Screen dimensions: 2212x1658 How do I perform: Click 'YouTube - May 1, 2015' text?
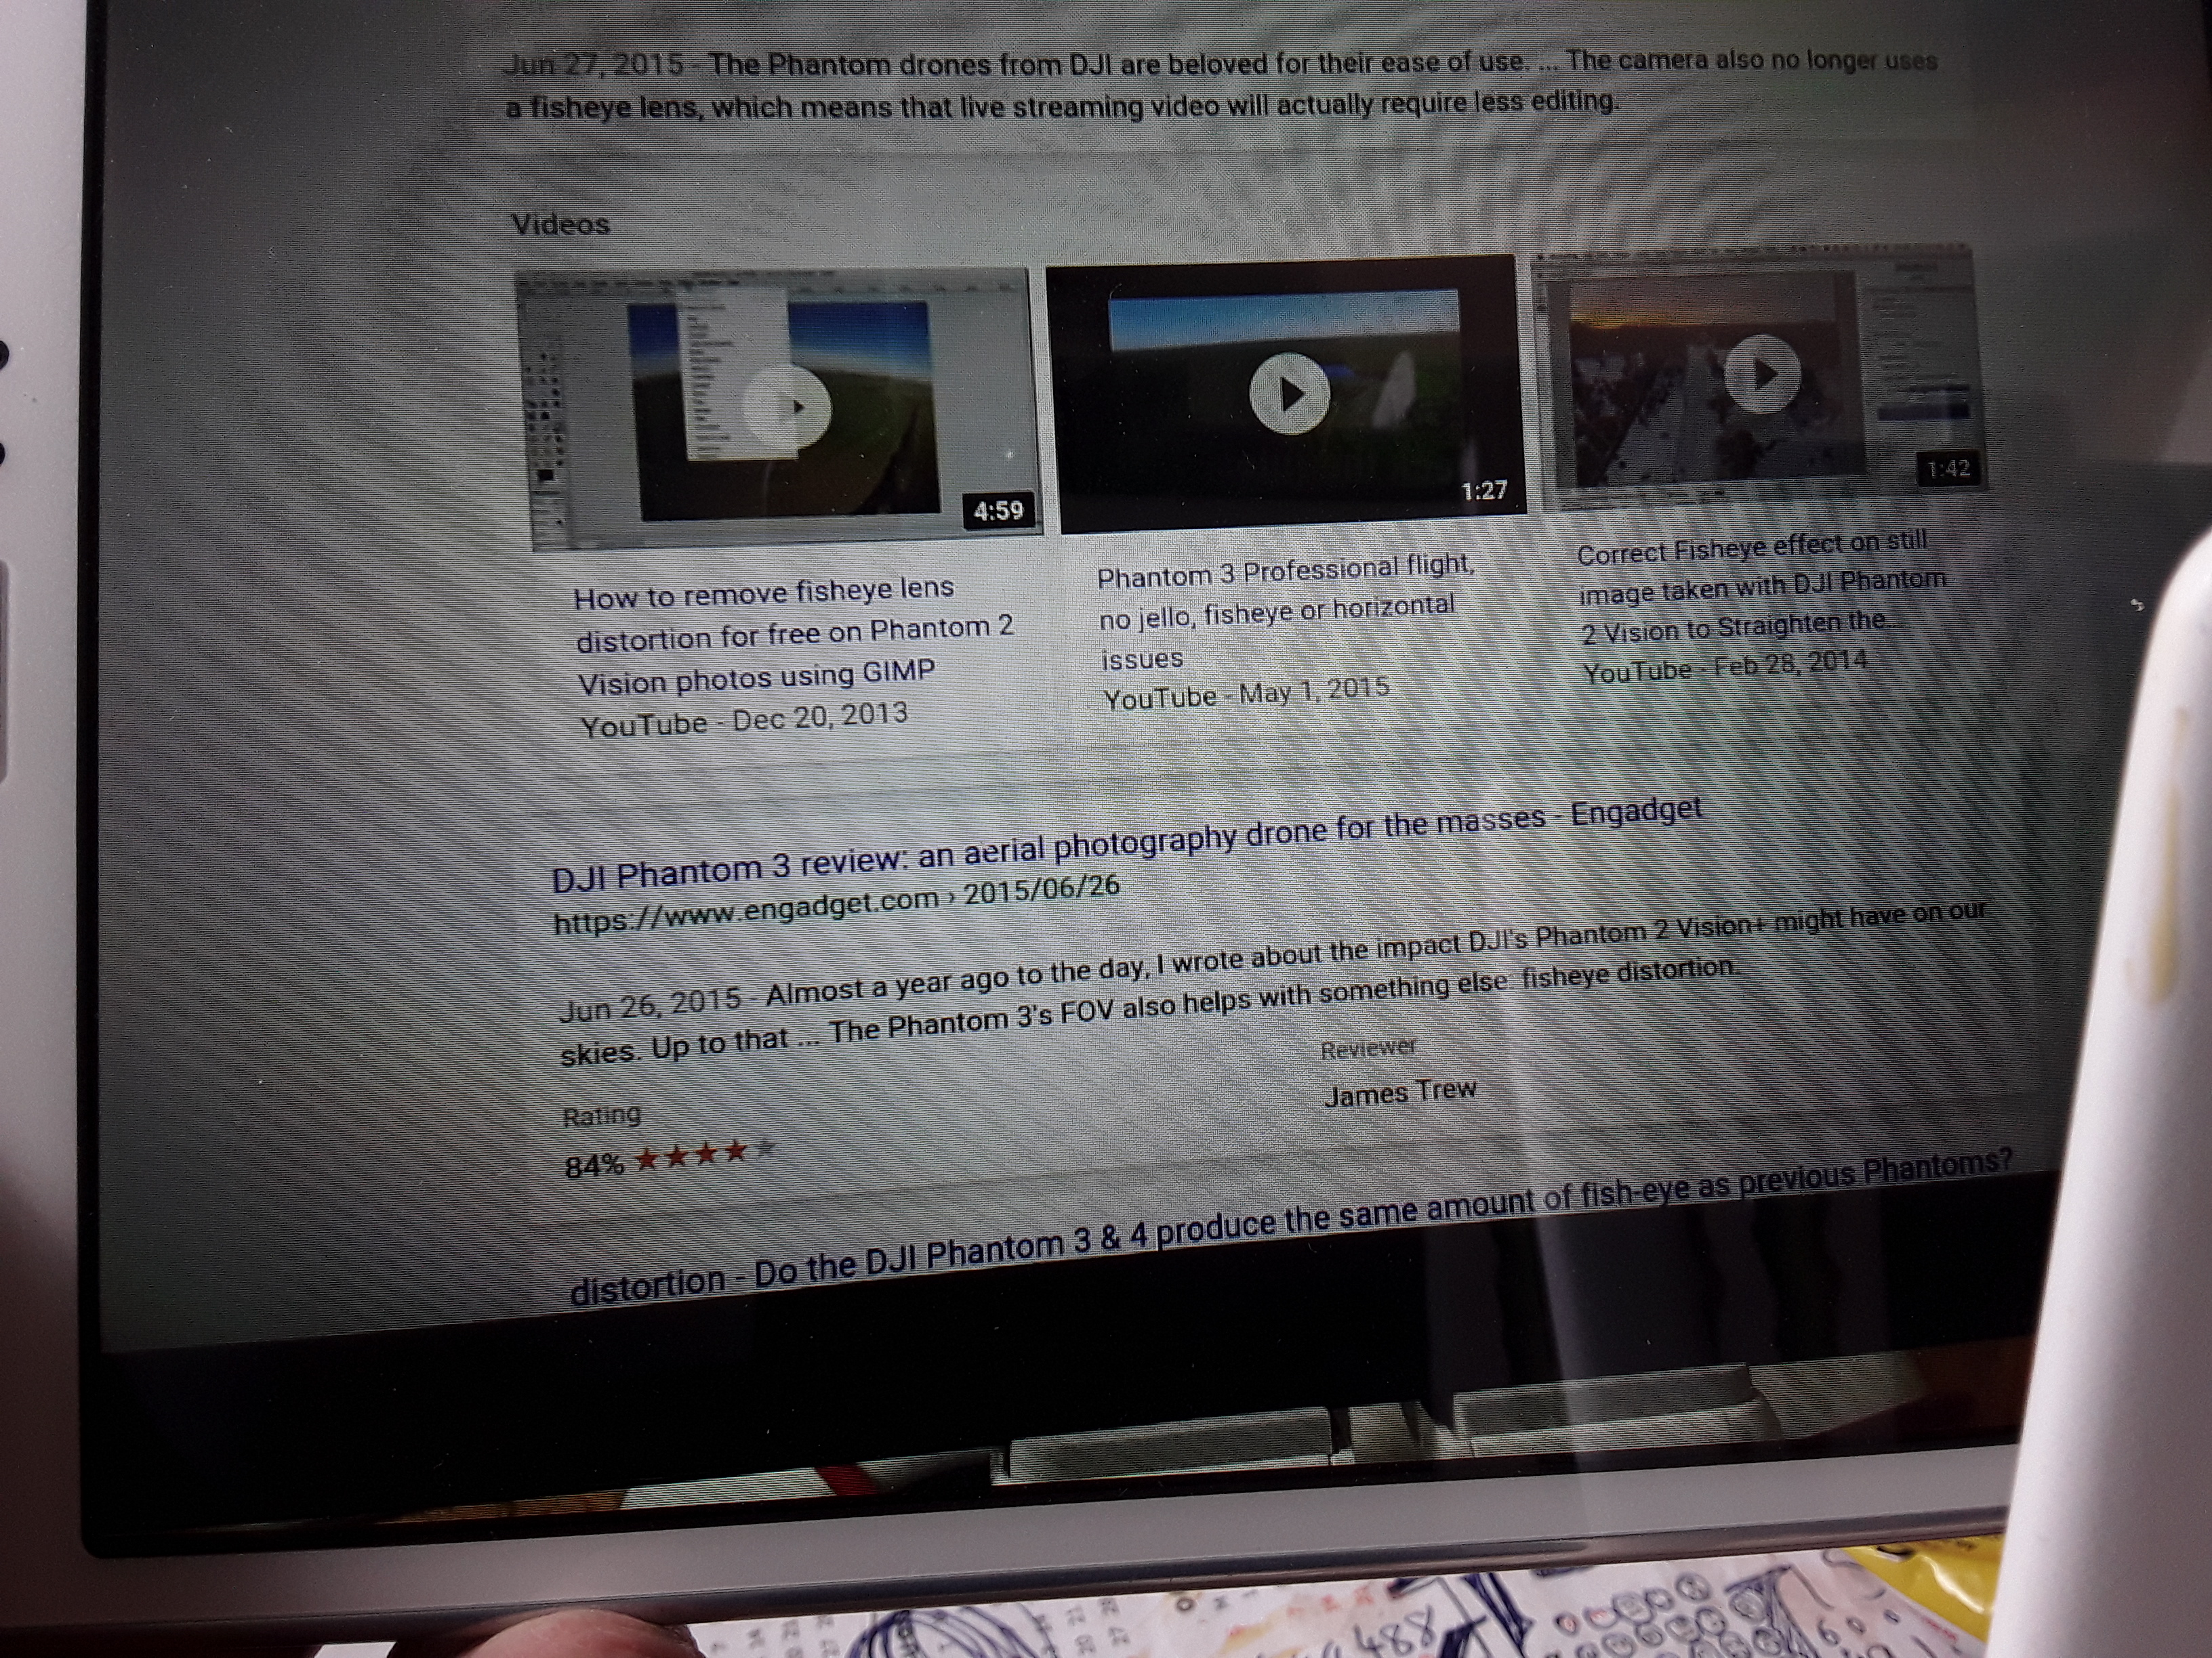[x=1246, y=693]
